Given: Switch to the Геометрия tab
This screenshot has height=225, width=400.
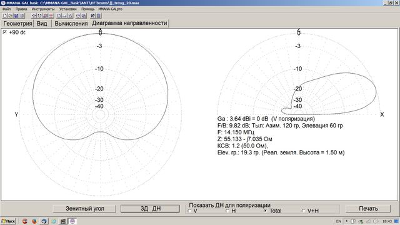Looking at the screenshot, I should [x=17, y=24].
